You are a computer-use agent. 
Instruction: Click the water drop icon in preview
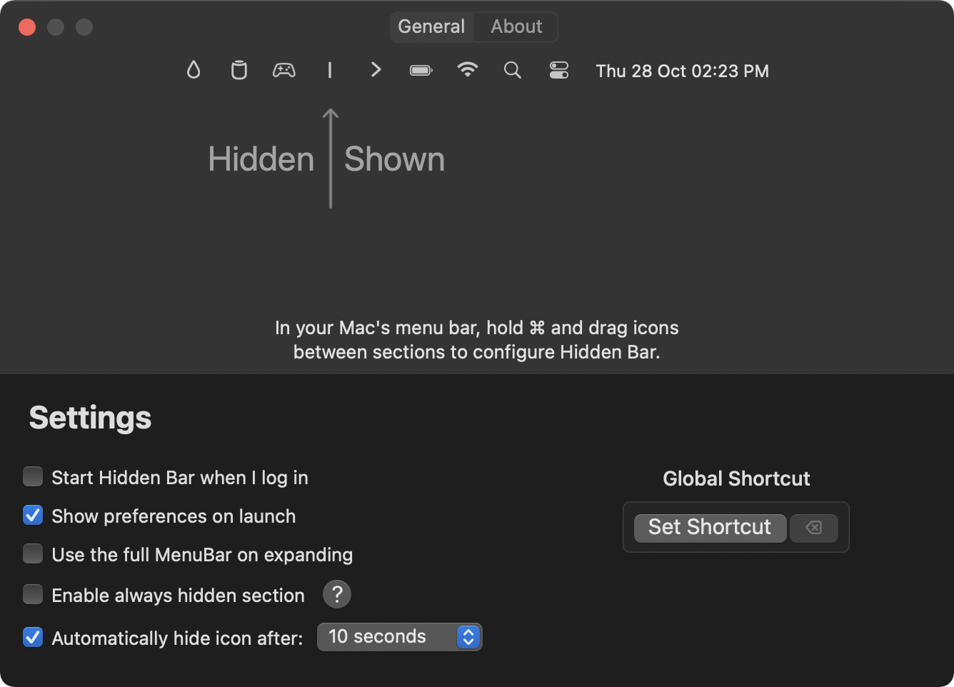(x=194, y=70)
